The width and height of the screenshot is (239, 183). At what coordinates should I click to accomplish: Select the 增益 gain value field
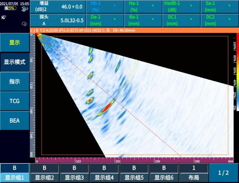57,7
